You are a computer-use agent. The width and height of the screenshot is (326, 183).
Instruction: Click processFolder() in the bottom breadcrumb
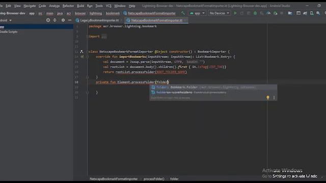(x=154, y=179)
